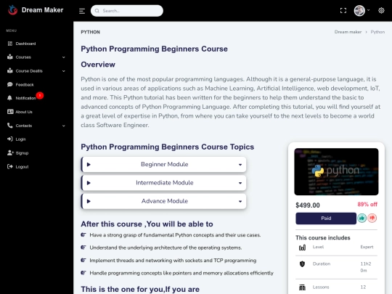Open the Beginner Module accordion label
Viewport: 392px width, 294px height.
click(165, 164)
